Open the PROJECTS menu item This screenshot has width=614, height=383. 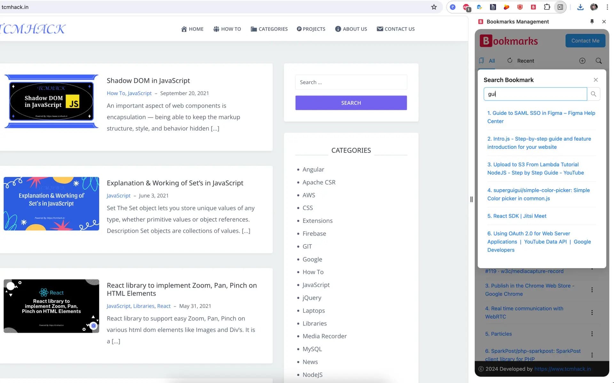click(311, 29)
